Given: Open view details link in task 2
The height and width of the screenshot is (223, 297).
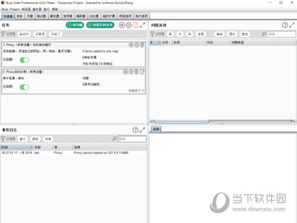Looking at the screenshot, I should tap(136, 90).
